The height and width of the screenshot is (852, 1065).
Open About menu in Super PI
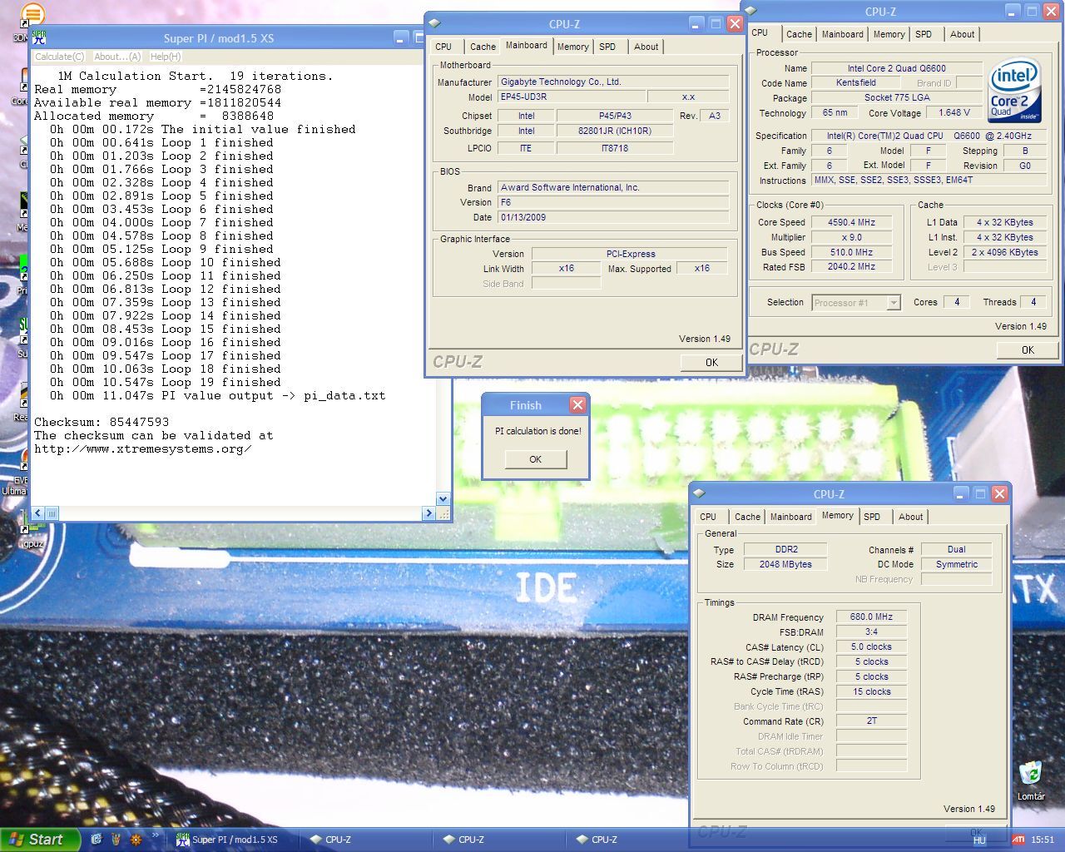click(117, 57)
